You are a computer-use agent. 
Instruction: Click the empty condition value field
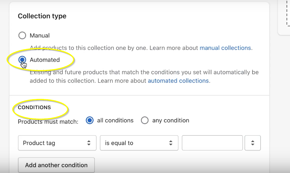tap(212, 143)
